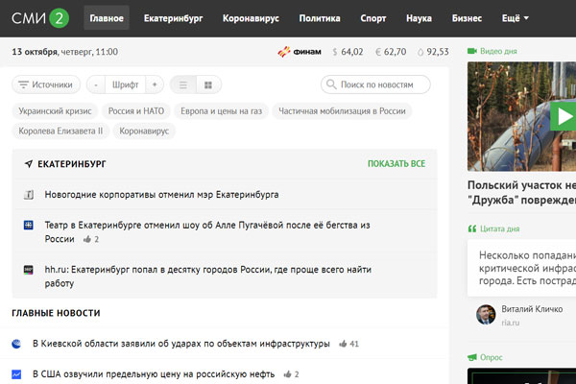This screenshot has width=576, height=384.
Task: Click the location arrow icon beside Екатеринбург
Action: [x=29, y=164]
